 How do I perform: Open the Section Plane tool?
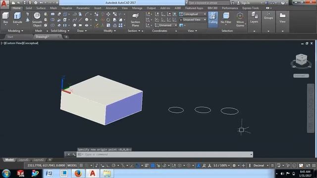[x=135, y=20]
